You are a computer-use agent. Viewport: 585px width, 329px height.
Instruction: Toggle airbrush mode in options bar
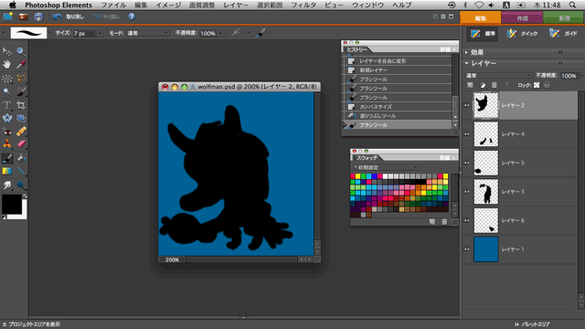point(236,33)
